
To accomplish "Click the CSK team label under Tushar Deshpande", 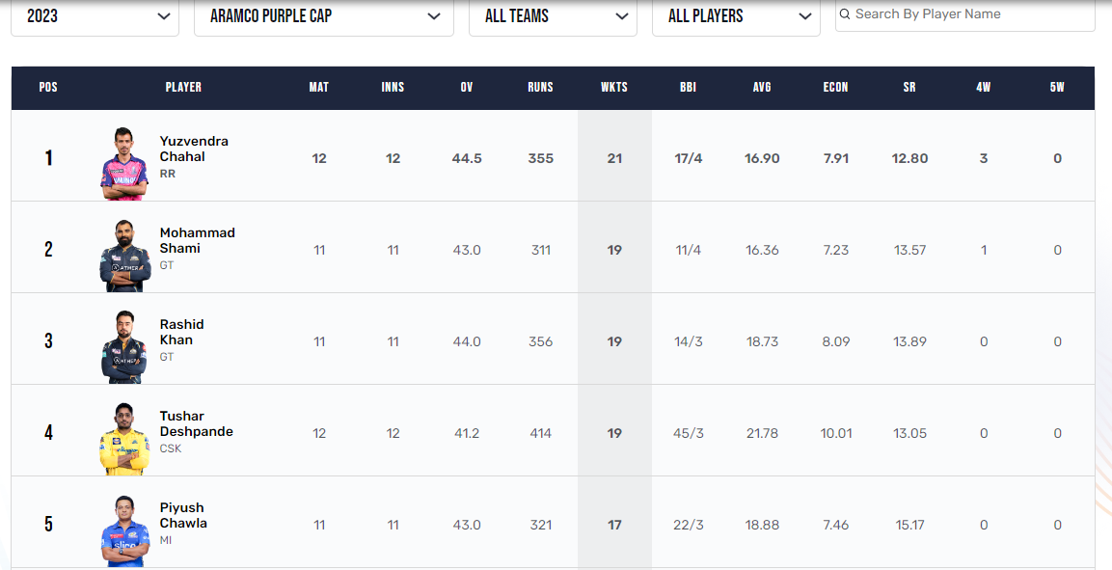I will pos(170,448).
